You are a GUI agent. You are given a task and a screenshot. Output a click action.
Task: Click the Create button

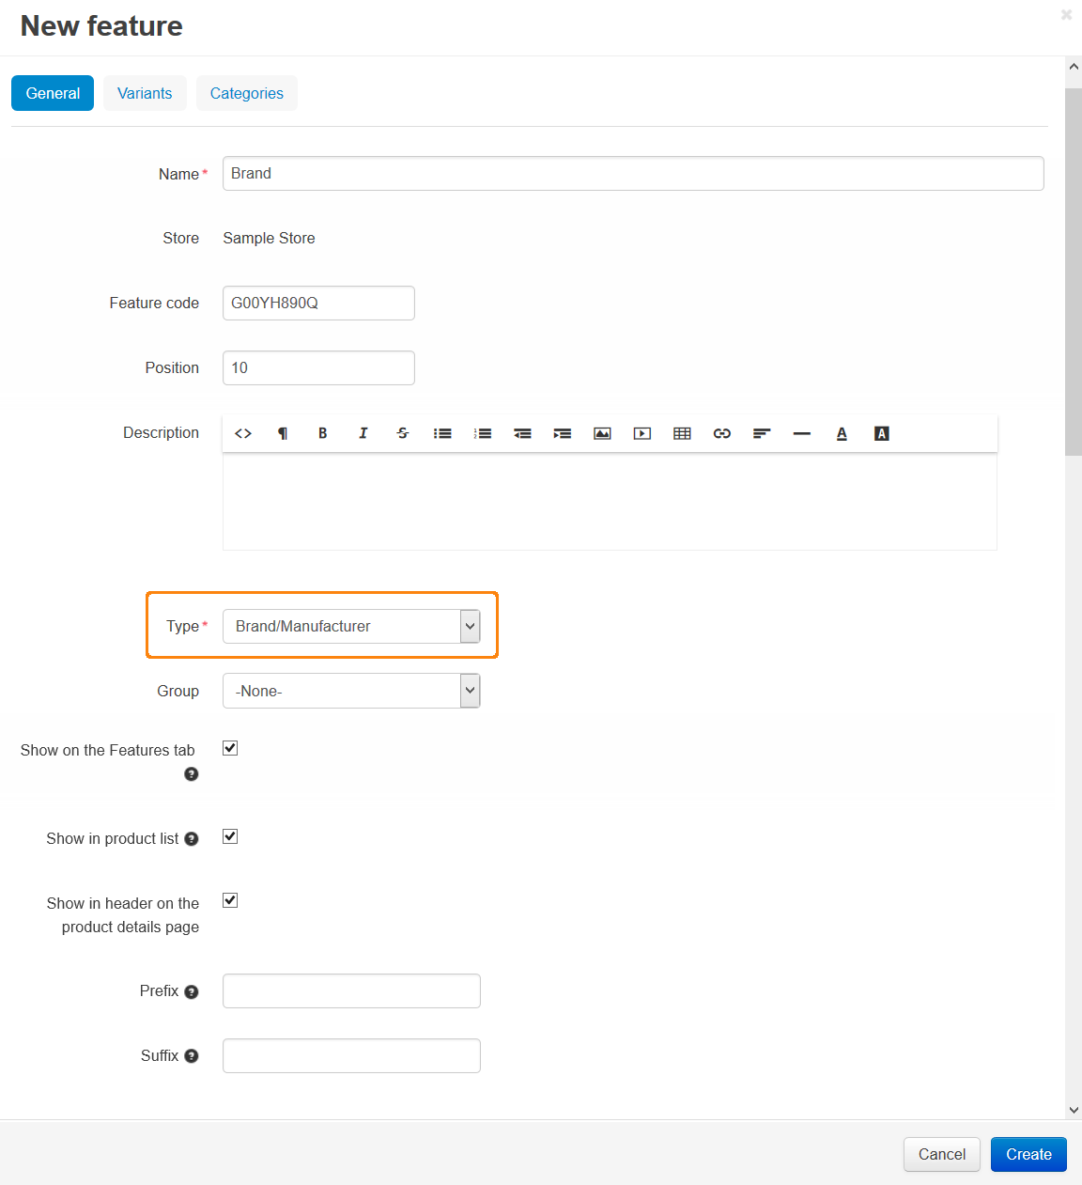click(x=1028, y=1154)
